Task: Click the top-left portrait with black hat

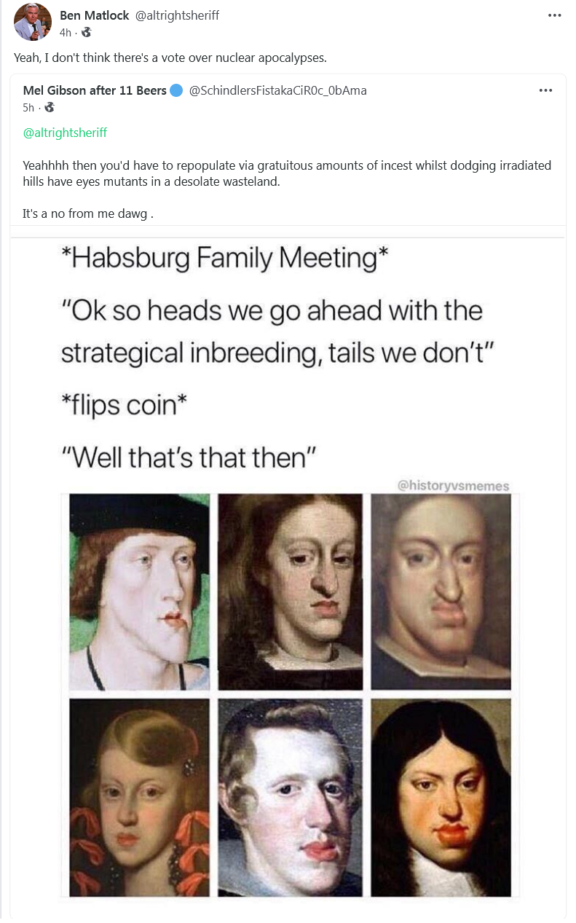Action: pos(139,592)
